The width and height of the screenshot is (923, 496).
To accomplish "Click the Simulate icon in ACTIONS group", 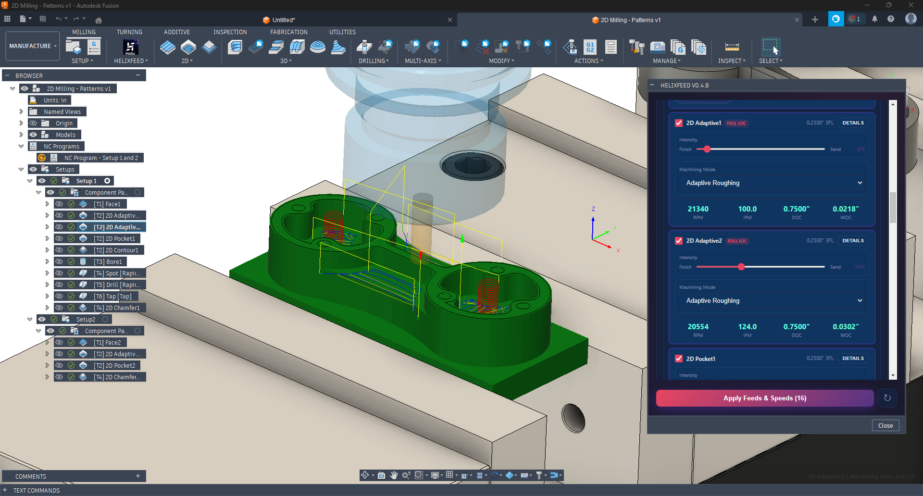I will click(x=570, y=47).
